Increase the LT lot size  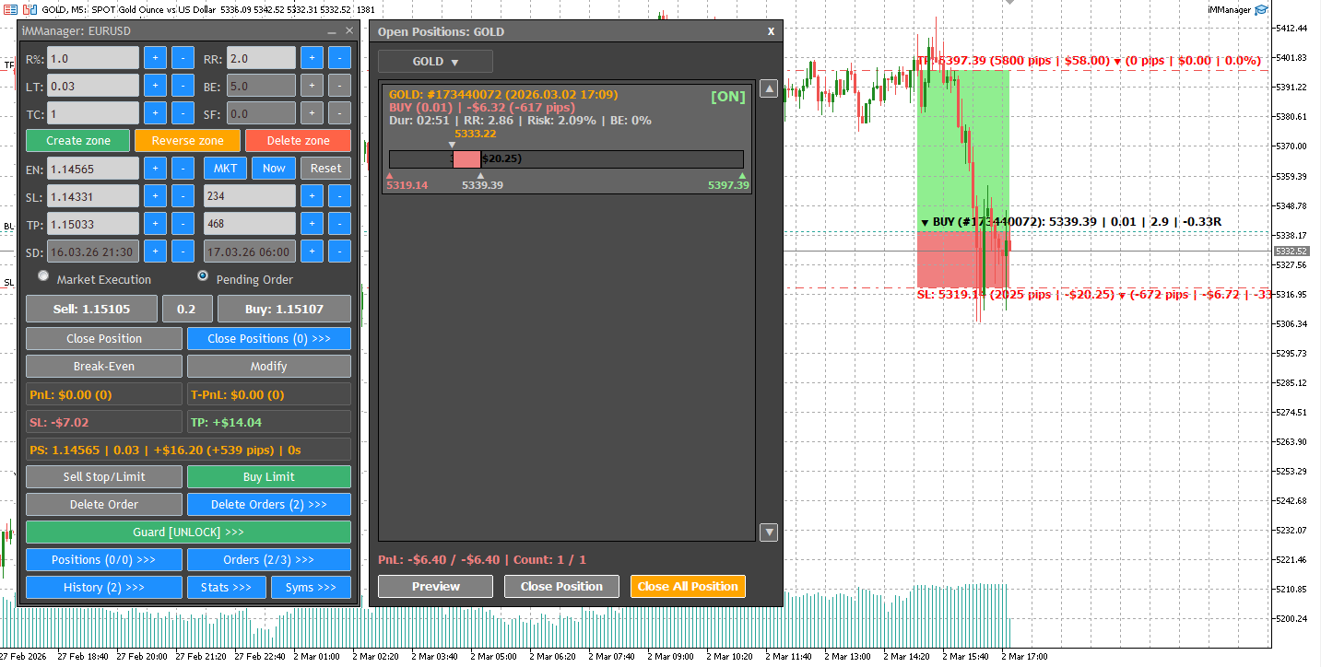(x=155, y=86)
